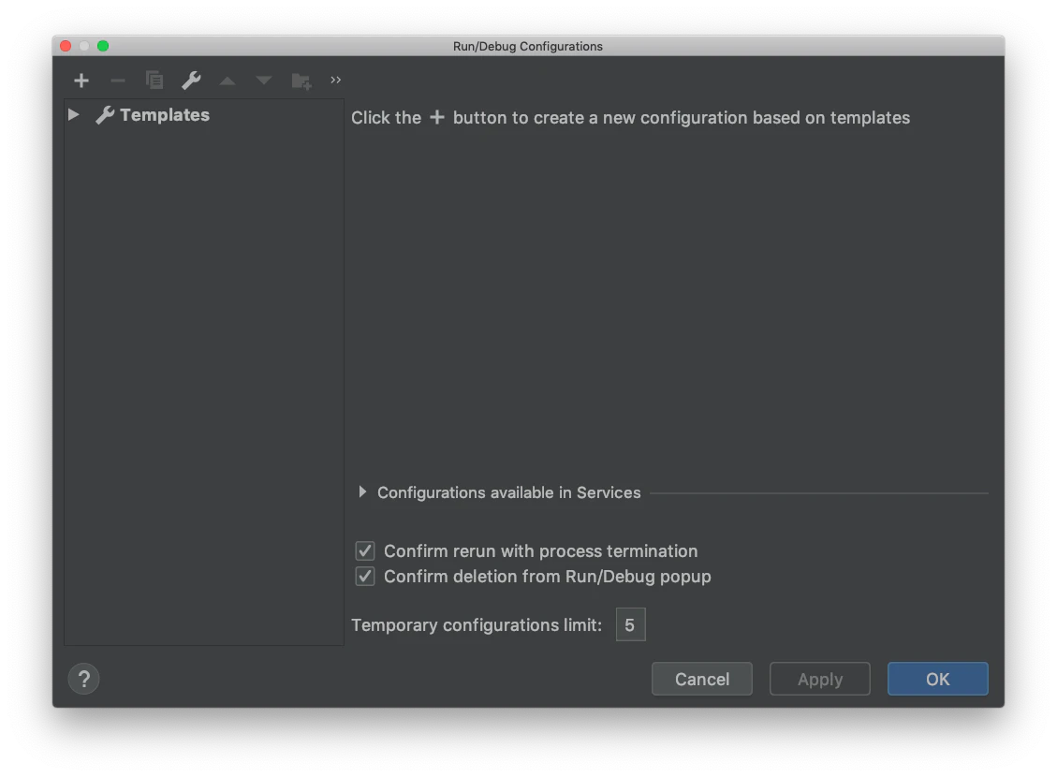Click the Remove configuration minus icon
The width and height of the screenshot is (1057, 777).
tap(117, 81)
